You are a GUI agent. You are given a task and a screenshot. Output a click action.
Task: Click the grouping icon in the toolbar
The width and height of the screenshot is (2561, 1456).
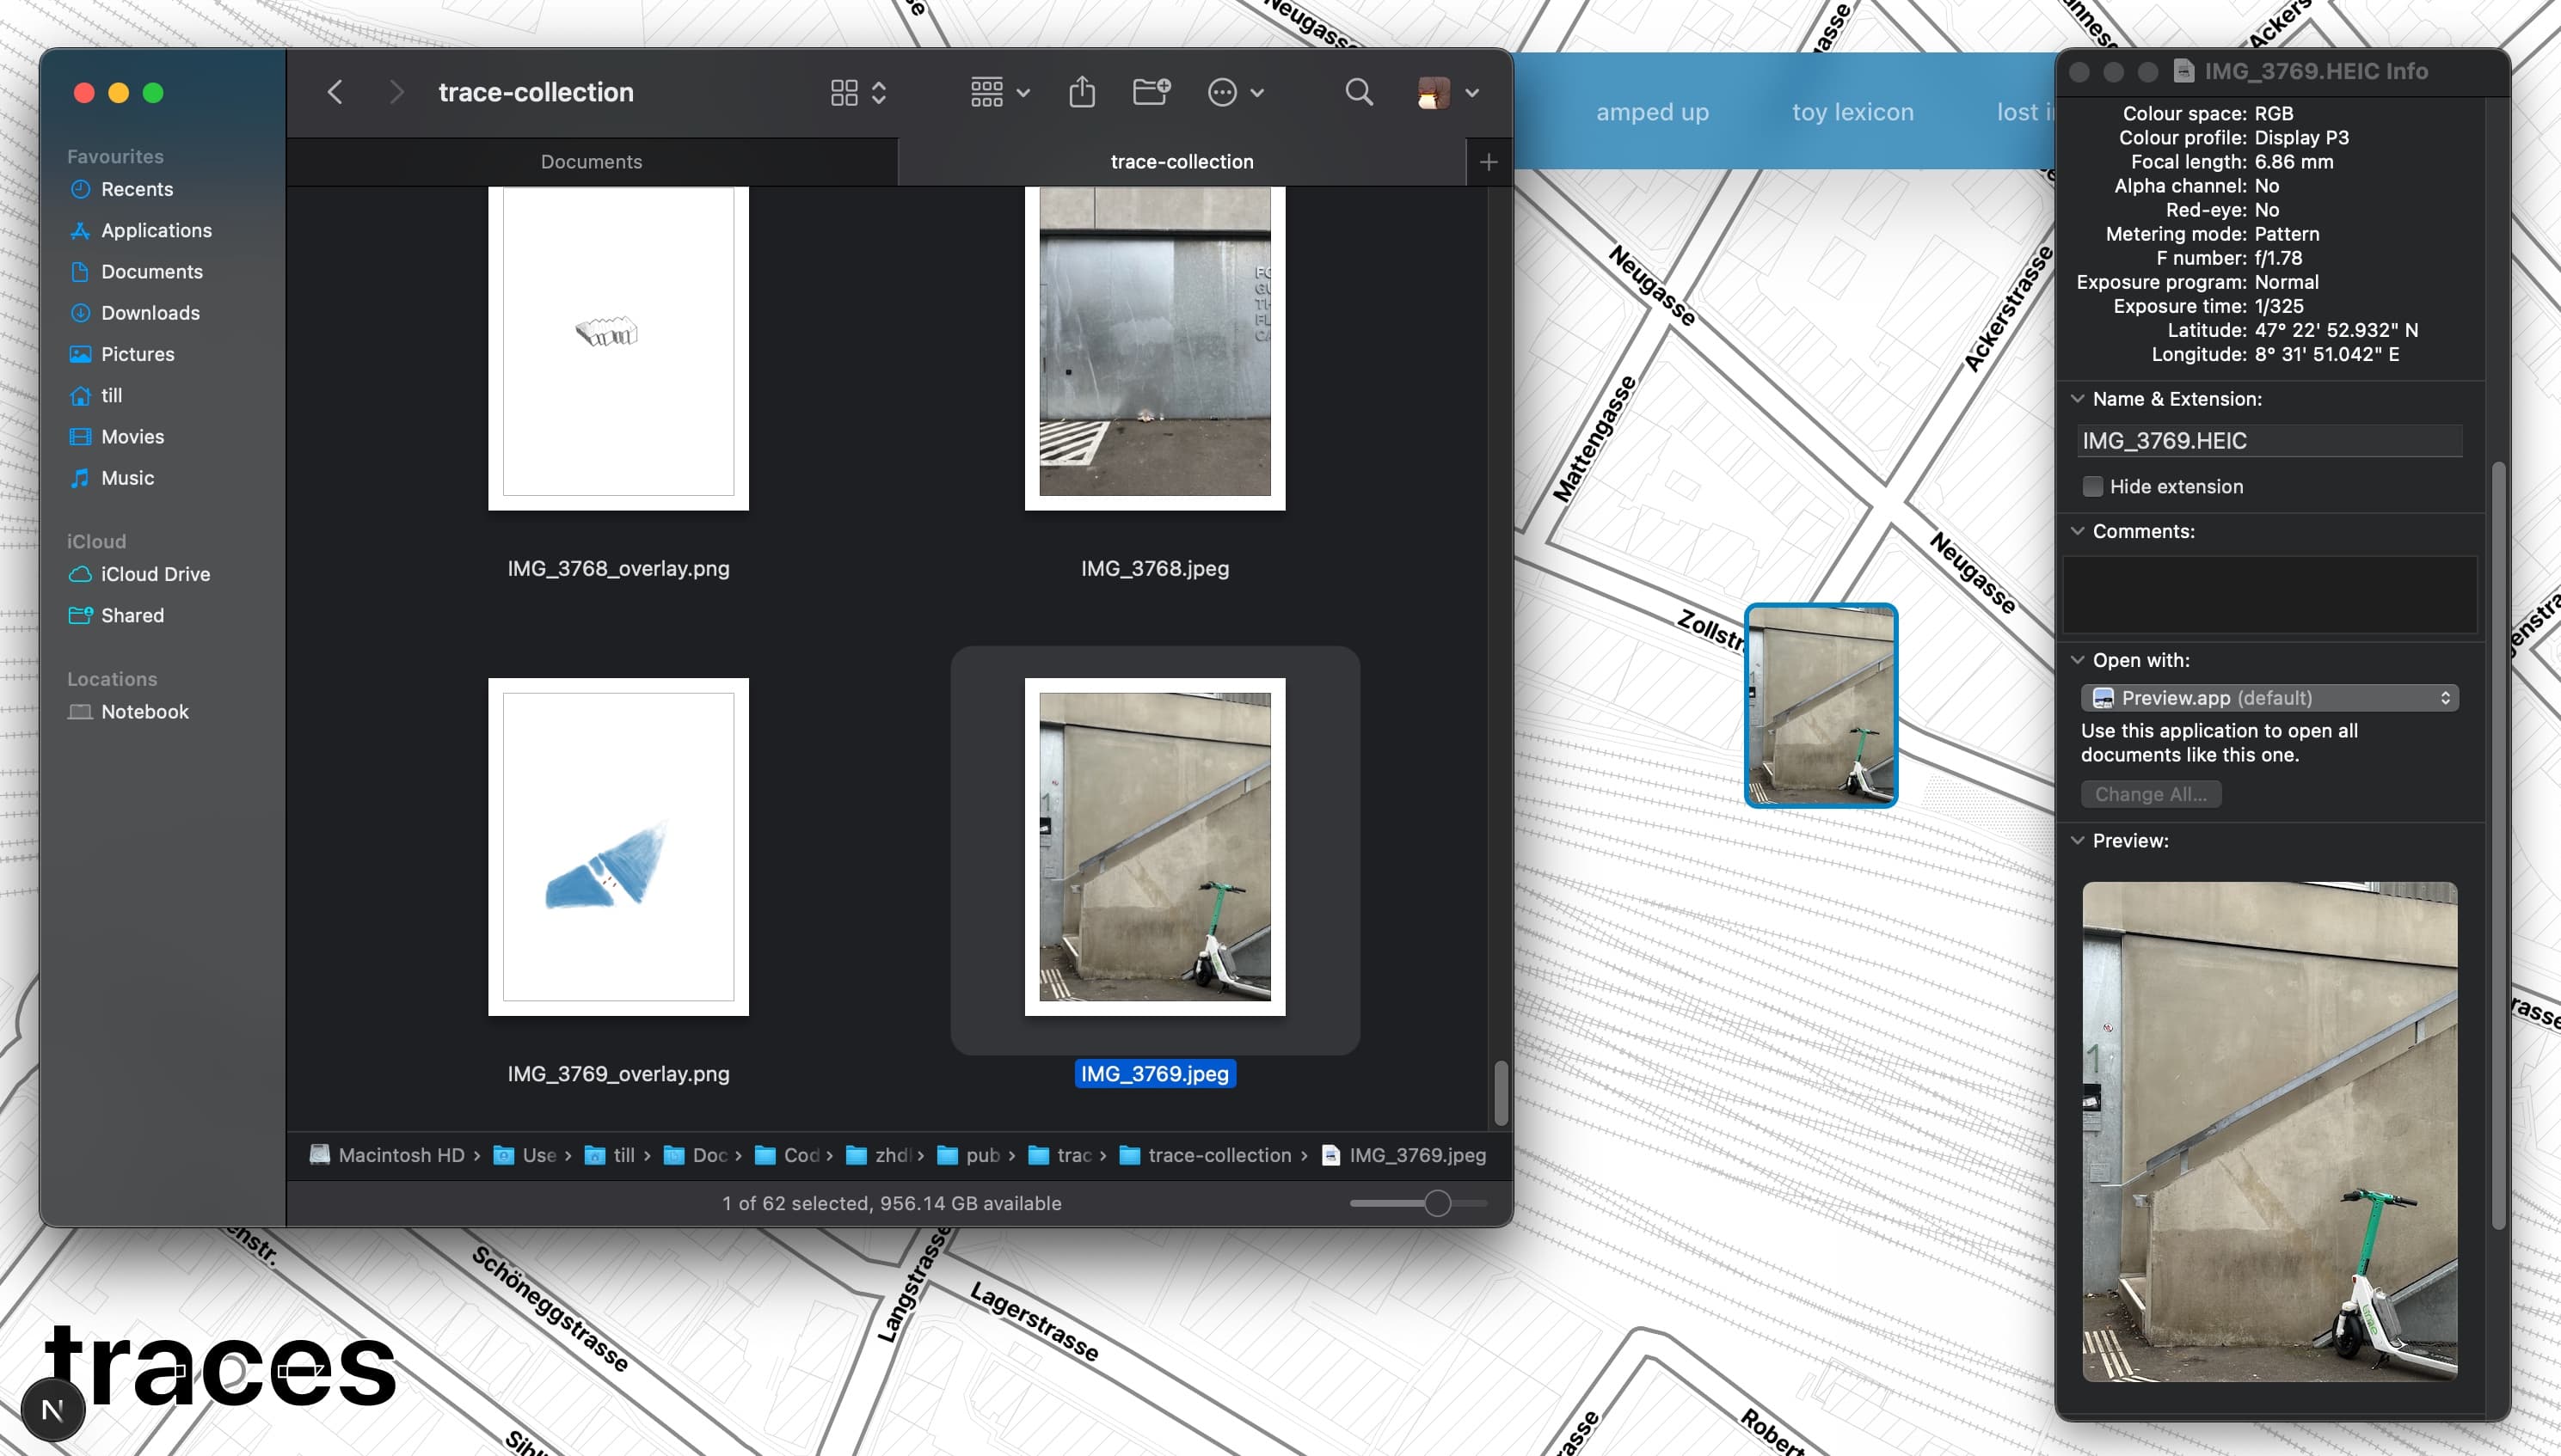coord(986,92)
